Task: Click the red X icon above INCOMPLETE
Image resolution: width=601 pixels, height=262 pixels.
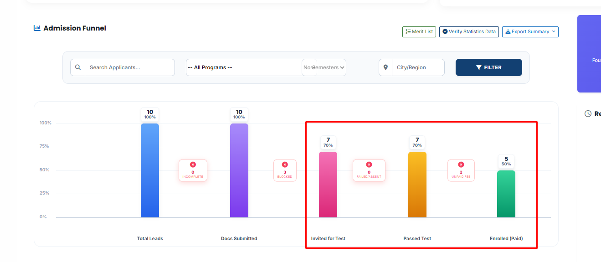Action: 193,164
